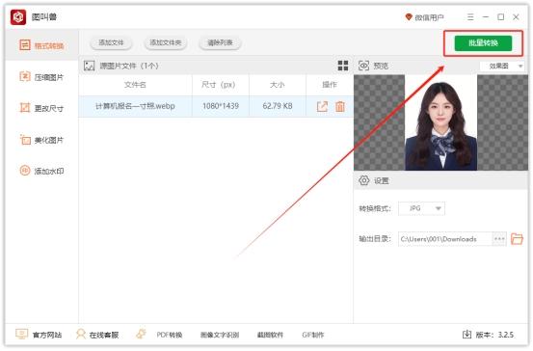Image resolution: width=533 pixels, height=351 pixels.
Task: Click the VIP badge icon beside 微信用户
Action: [409, 17]
